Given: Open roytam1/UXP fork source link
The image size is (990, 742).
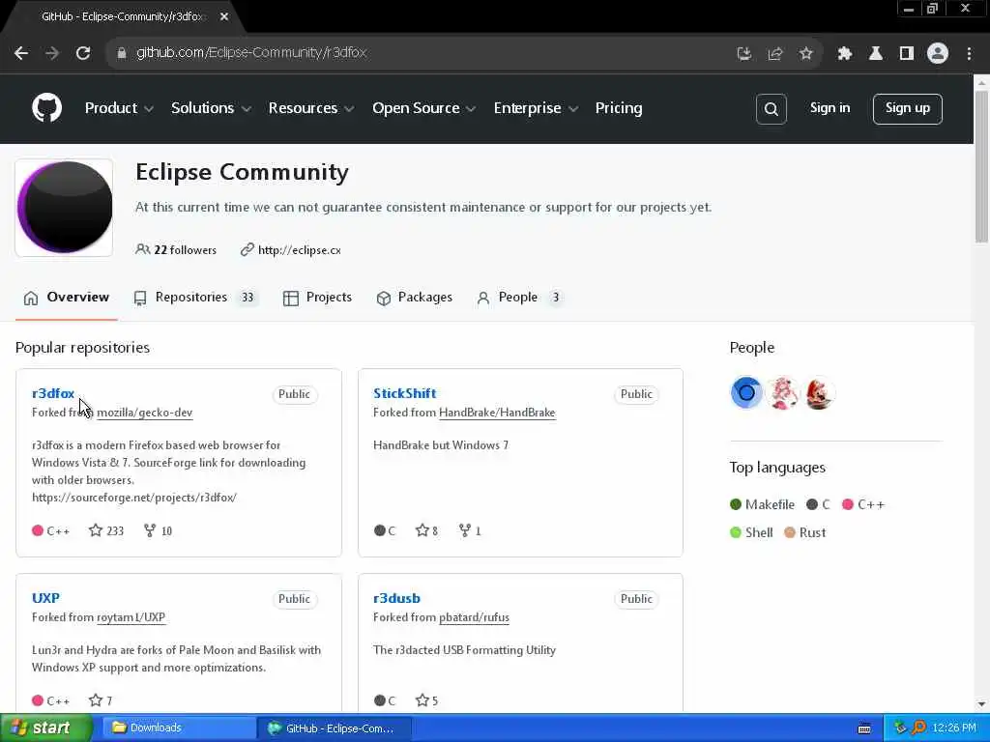Looking at the screenshot, I should (x=131, y=617).
